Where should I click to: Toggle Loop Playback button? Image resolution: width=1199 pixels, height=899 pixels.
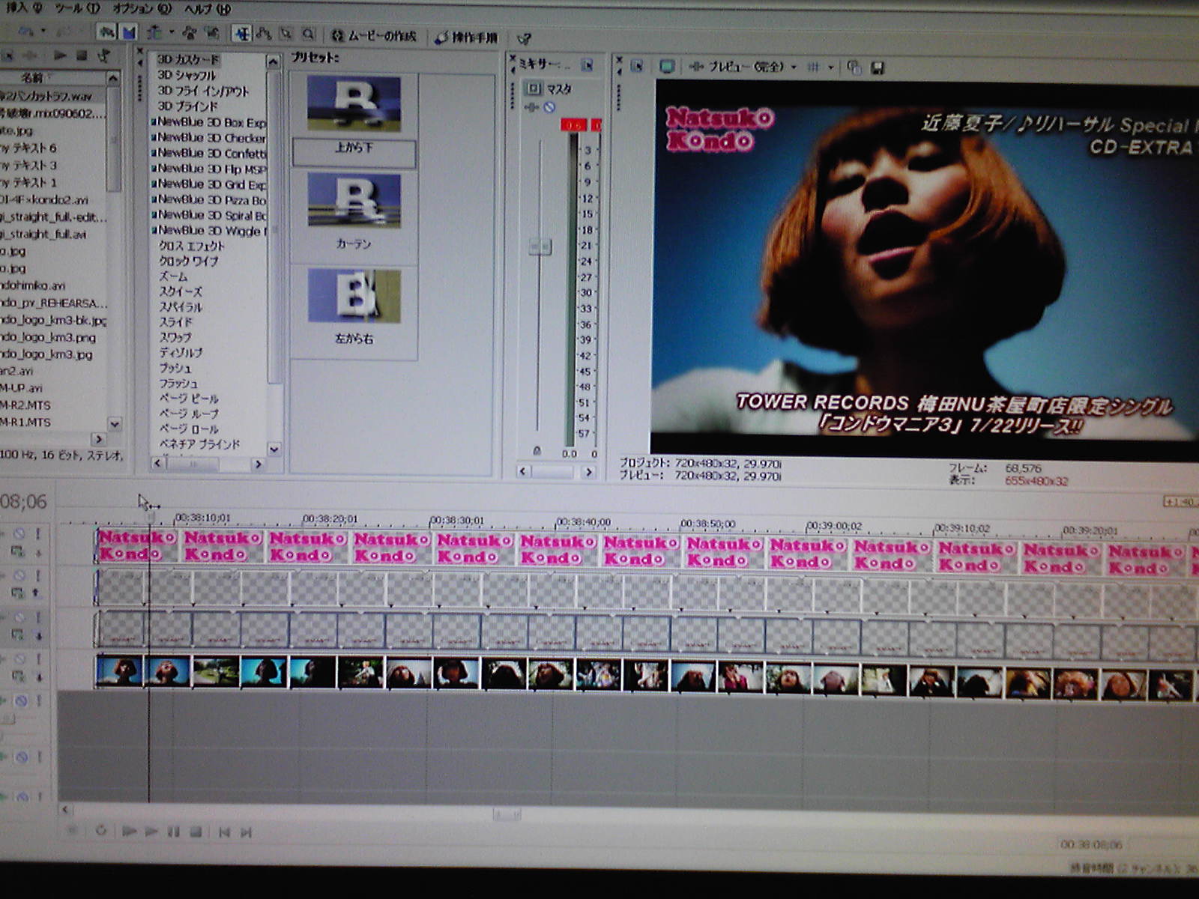click(x=100, y=831)
